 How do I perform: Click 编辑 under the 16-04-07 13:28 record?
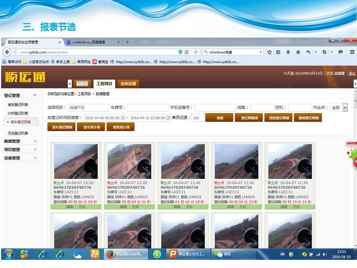coord(123,207)
